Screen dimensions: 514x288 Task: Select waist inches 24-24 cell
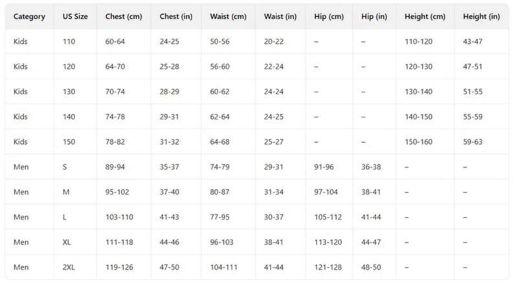pyautogui.click(x=273, y=92)
